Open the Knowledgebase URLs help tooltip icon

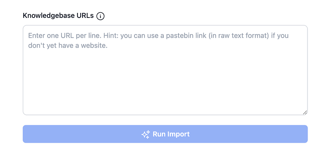coord(100,16)
